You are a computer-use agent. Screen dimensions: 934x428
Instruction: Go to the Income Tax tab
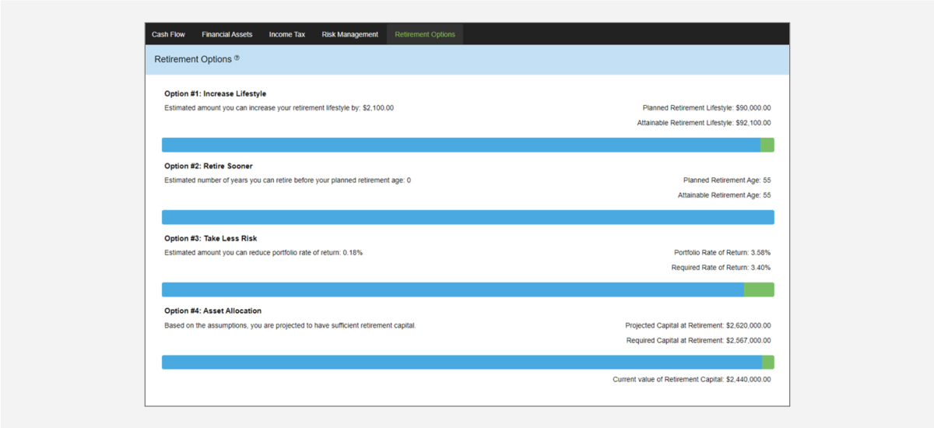pyautogui.click(x=287, y=34)
